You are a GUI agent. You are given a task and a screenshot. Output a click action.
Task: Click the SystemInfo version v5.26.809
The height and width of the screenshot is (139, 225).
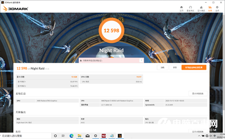pos(169,105)
